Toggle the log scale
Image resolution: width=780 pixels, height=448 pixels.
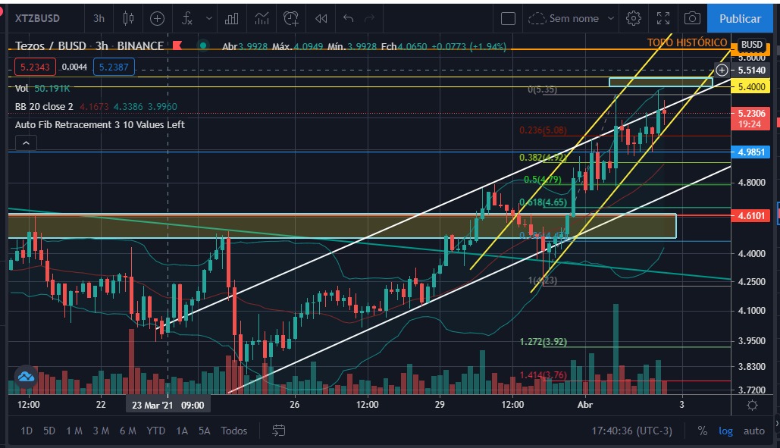[x=725, y=431]
